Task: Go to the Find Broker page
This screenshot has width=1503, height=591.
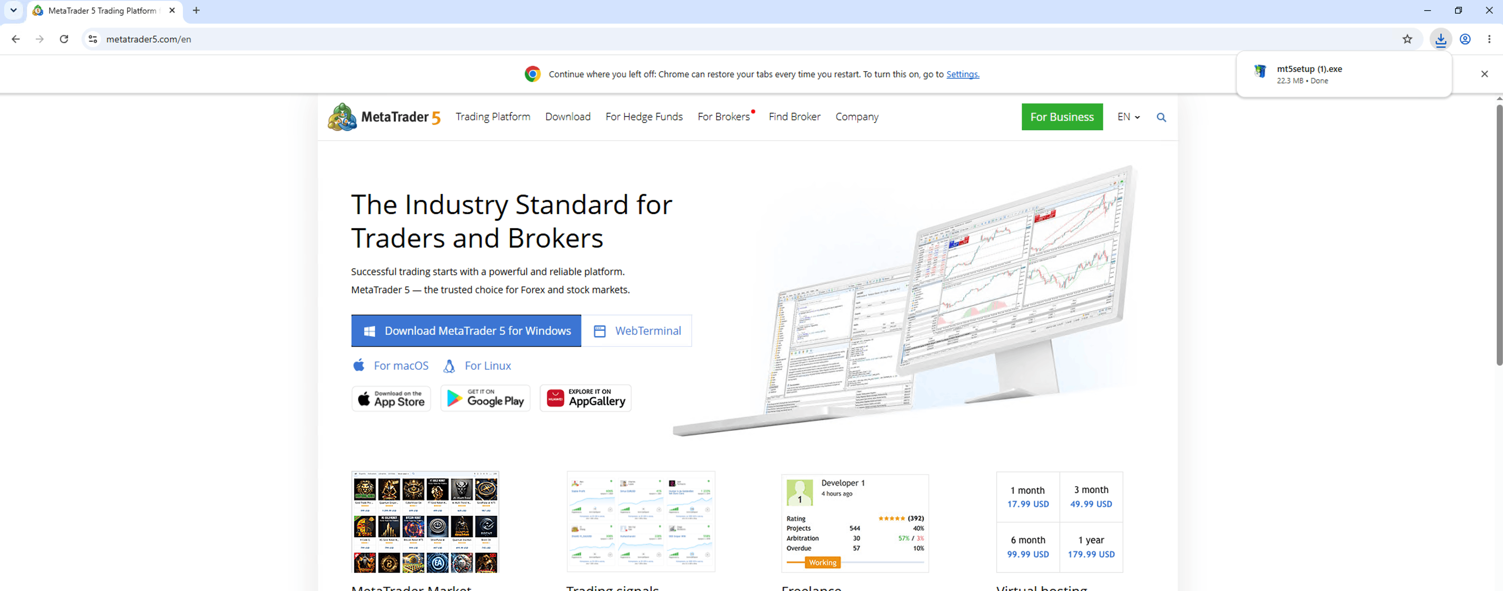Action: tap(794, 116)
